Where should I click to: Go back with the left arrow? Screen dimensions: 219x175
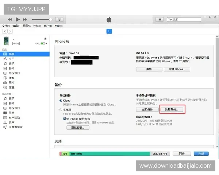pyautogui.click(x=5, y=31)
